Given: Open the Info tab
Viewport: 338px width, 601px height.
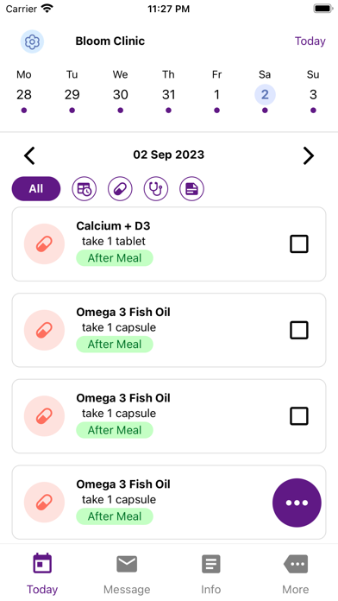Looking at the screenshot, I should [x=211, y=573].
